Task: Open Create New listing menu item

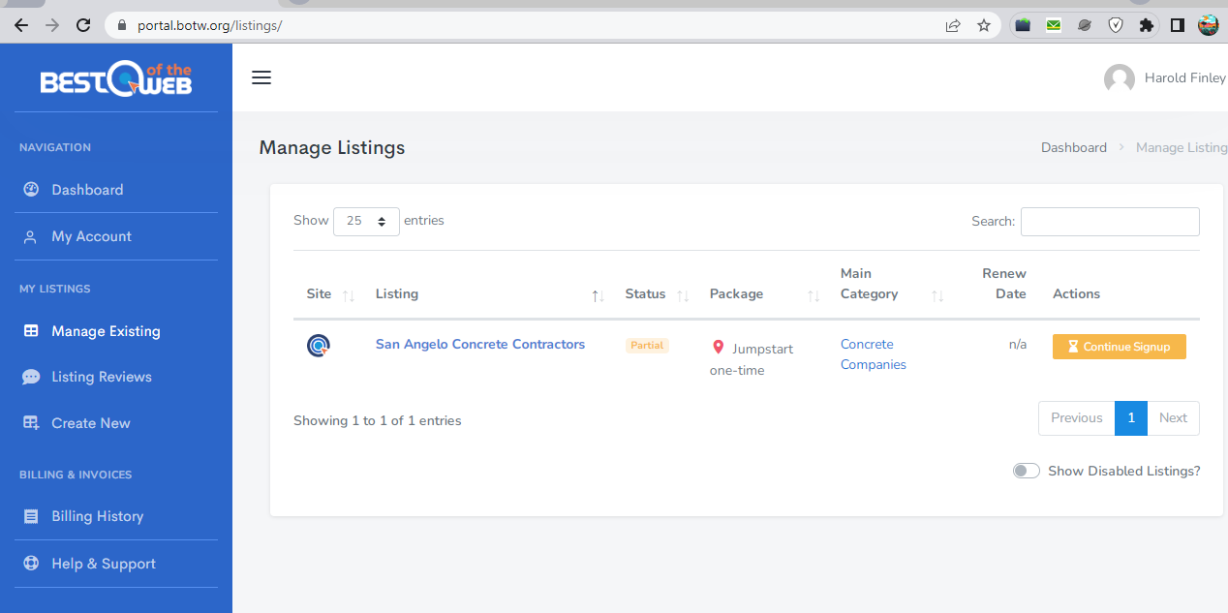Action: (x=90, y=423)
